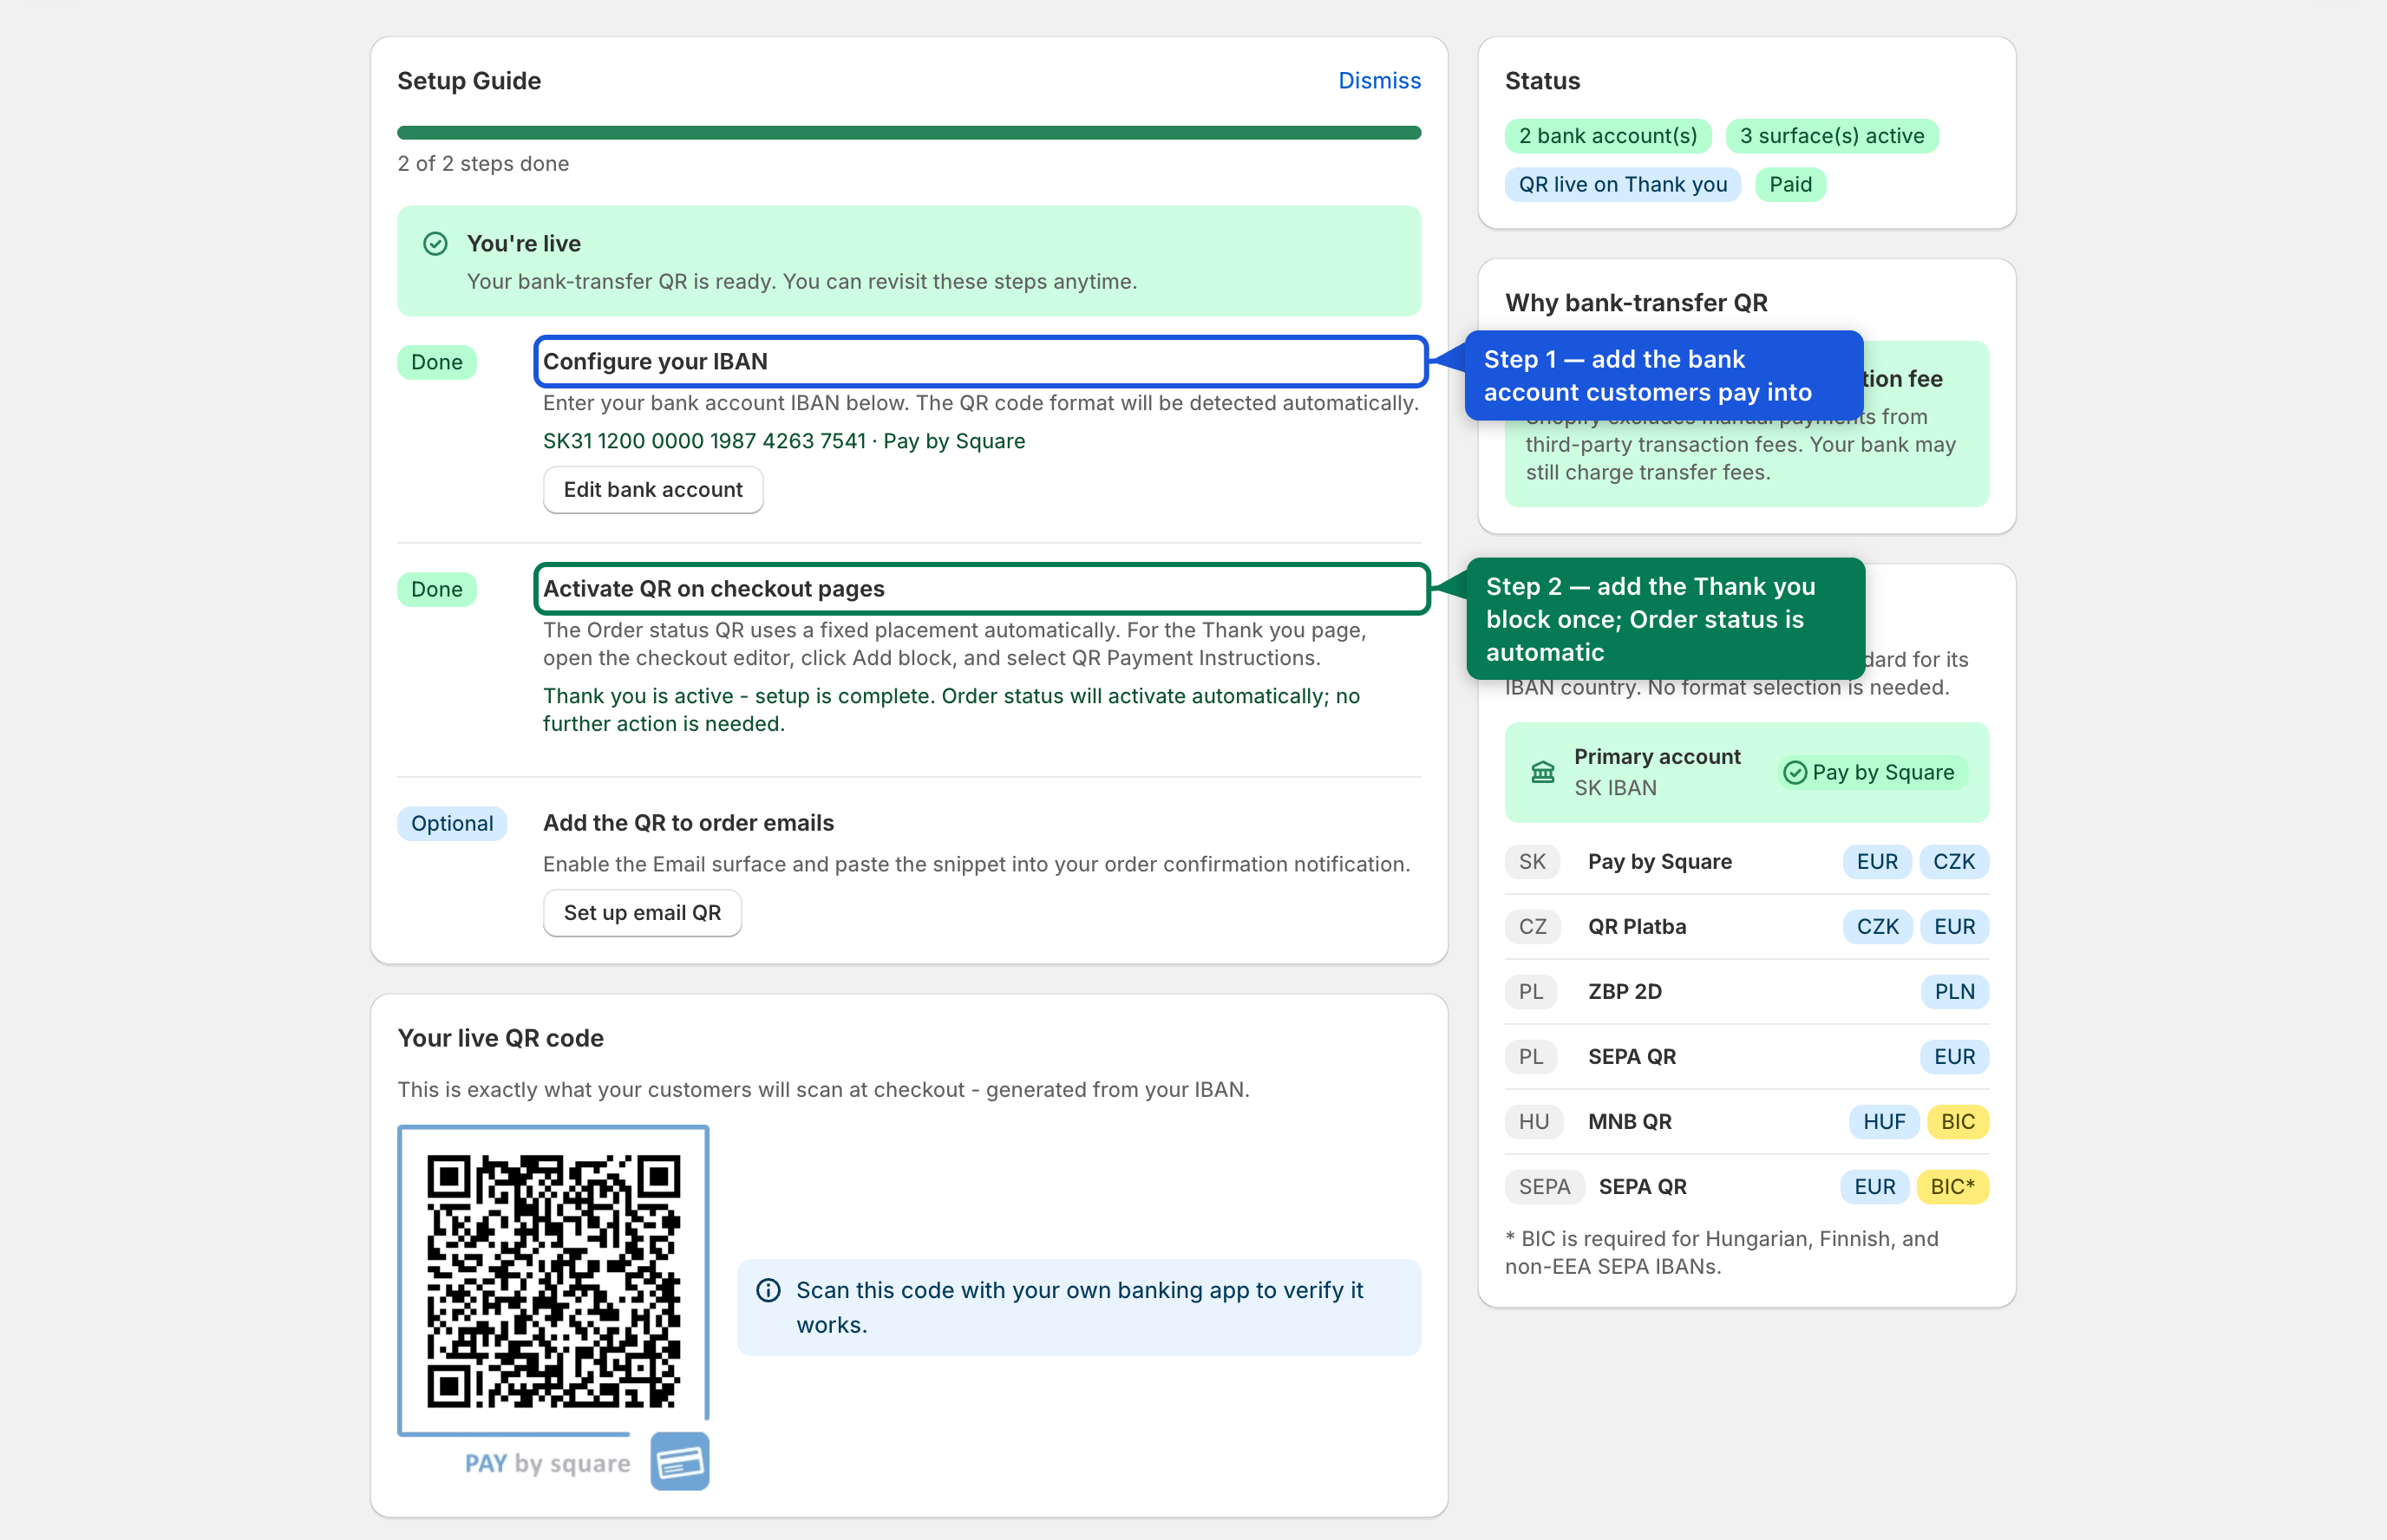The image size is (2387, 1540).
Task: Click the Dismiss link in Setup Guide
Action: click(1379, 81)
